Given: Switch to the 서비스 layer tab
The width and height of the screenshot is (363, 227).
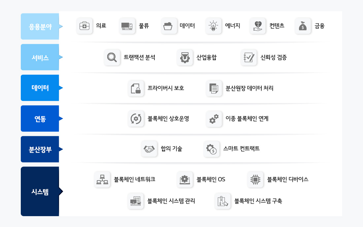Looking at the screenshot, I should [x=40, y=57].
